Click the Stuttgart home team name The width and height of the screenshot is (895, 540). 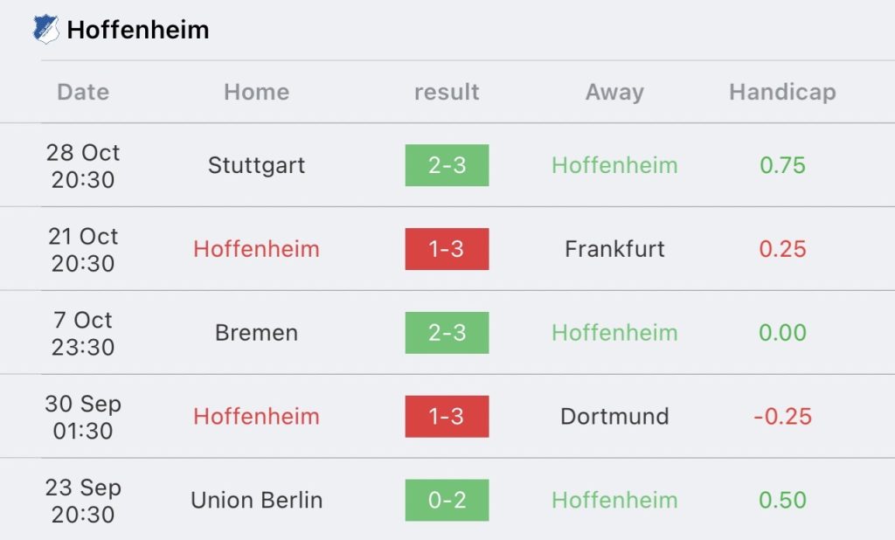click(256, 165)
